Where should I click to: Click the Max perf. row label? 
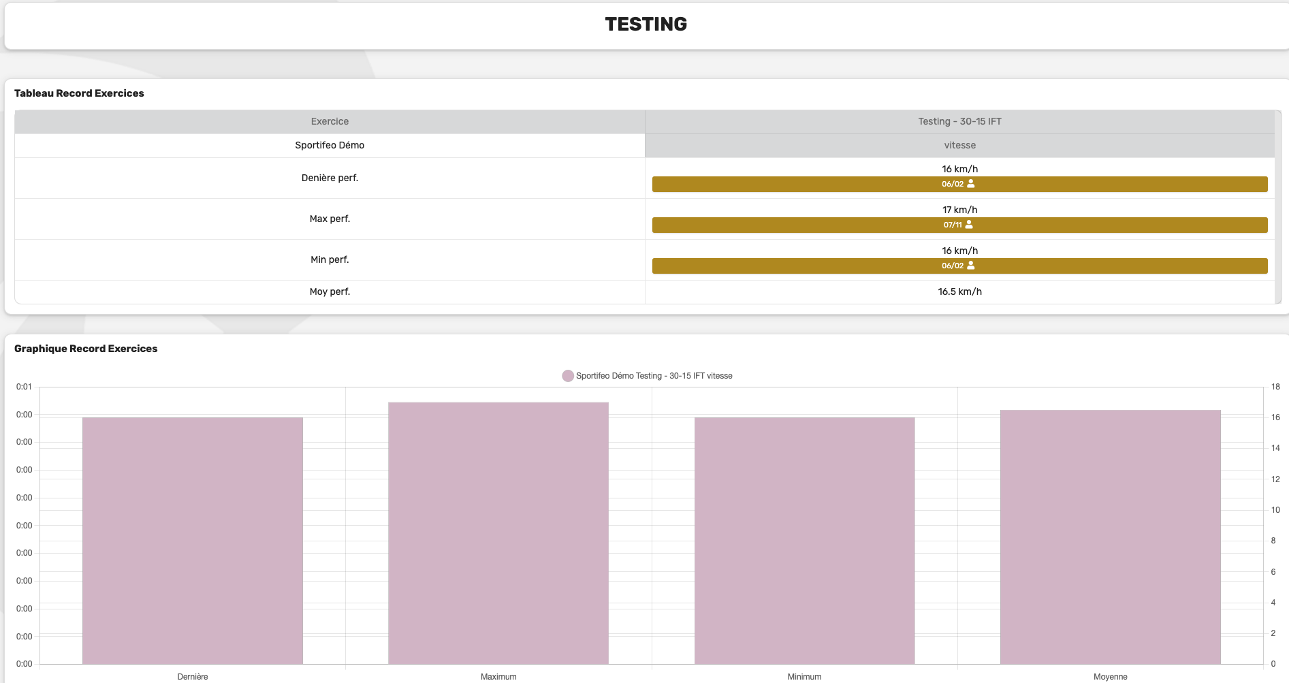330,219
